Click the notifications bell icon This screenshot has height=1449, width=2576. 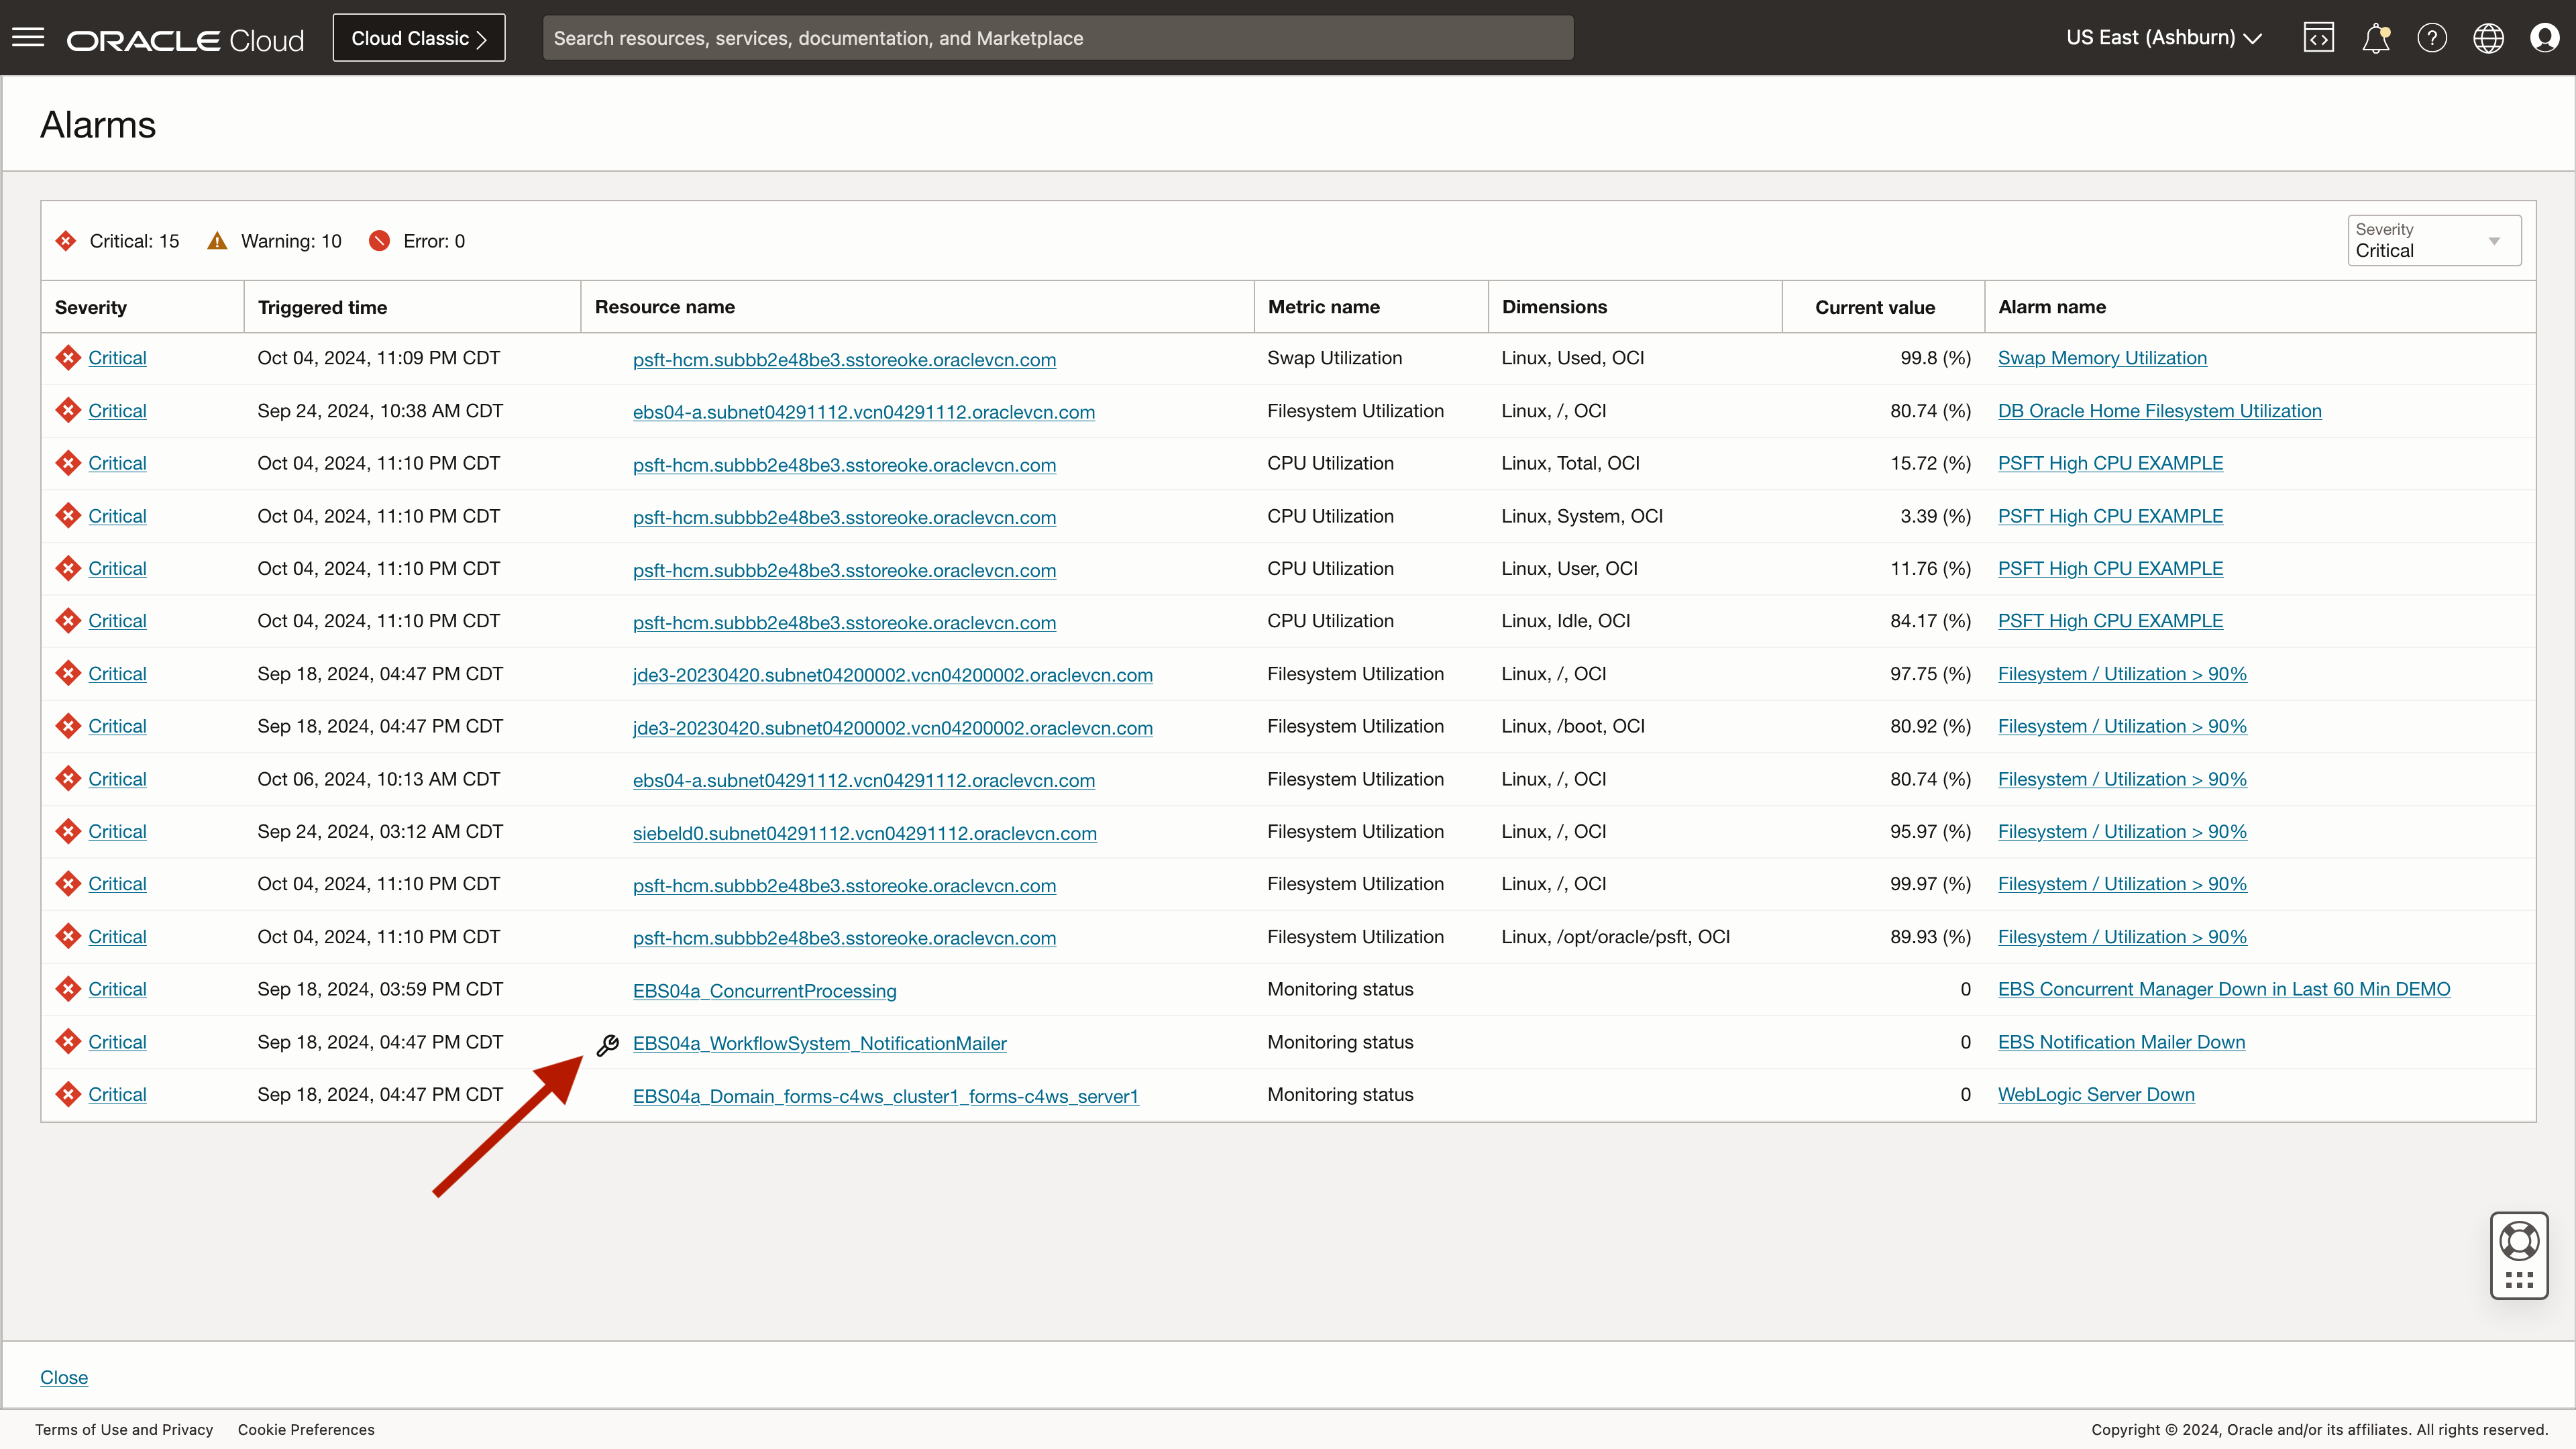tap(2375, 38)
